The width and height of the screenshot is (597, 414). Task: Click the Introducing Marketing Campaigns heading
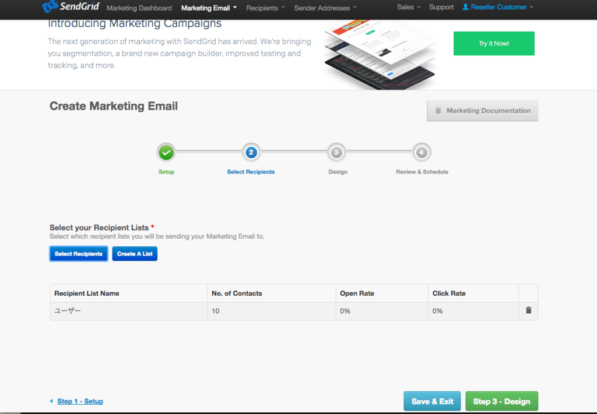[135, 23]
